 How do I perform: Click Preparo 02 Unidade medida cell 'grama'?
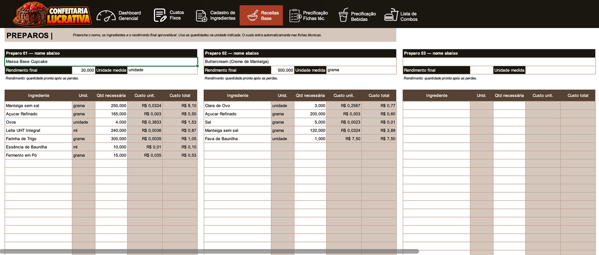click(362, 70)
